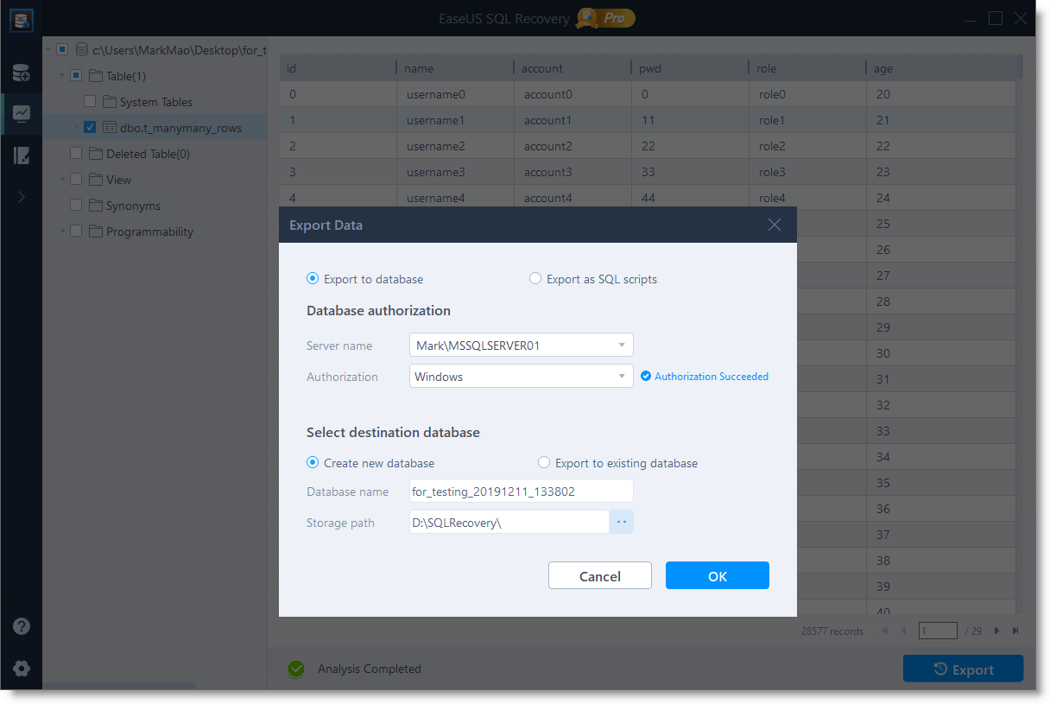
Task: Click the Pro badge in the title bar
Action: pos(606,17)
